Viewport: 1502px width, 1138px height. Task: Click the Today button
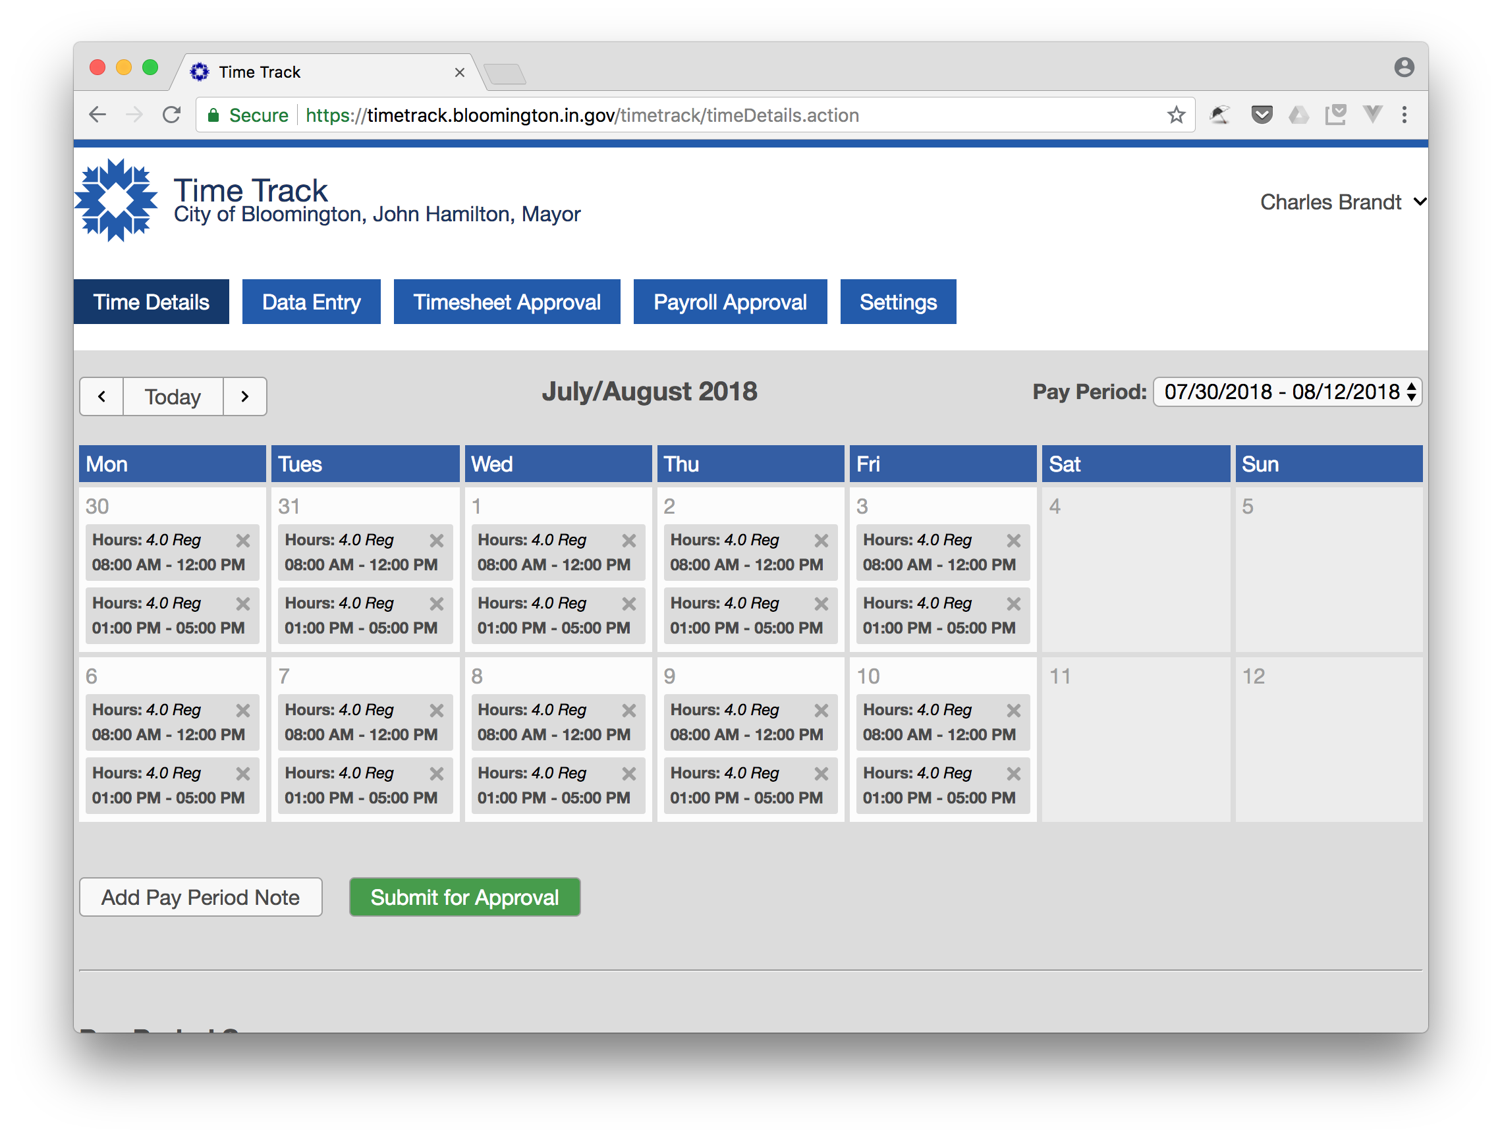pyautogui.click(x=173, y=396)
